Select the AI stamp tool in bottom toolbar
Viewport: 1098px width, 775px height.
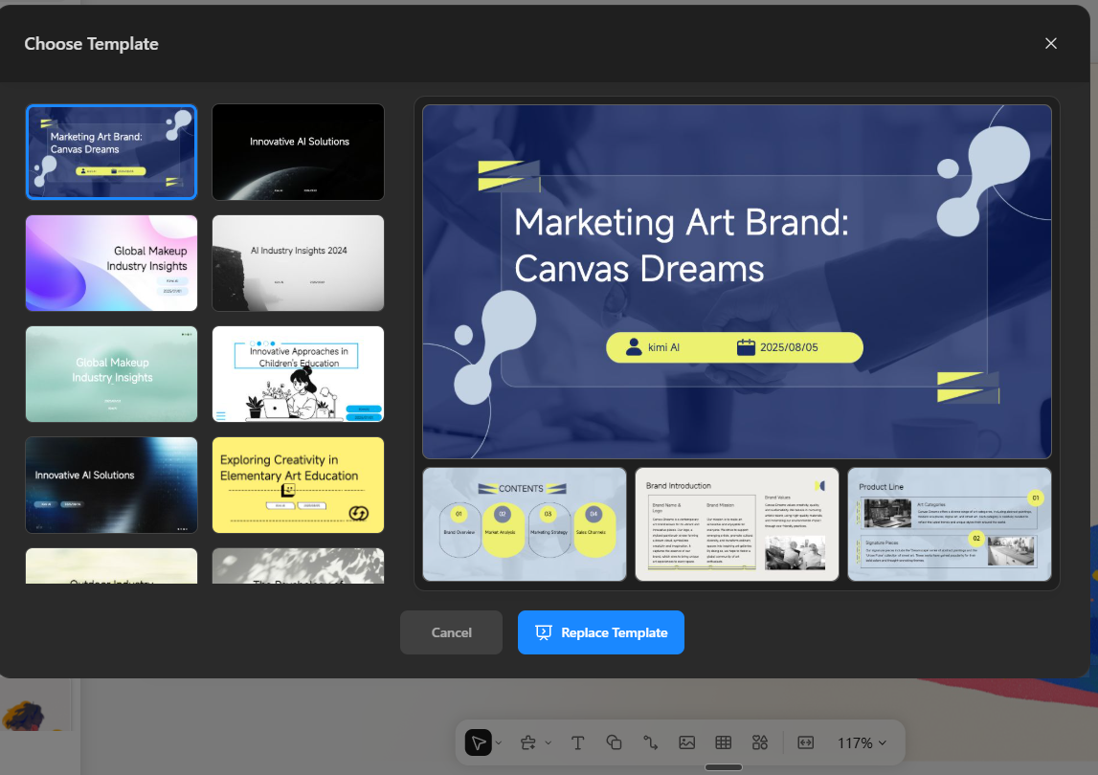click(528, 742)
